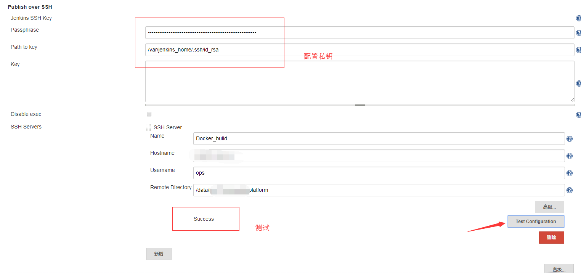Click the Username field containing ops
The height and width of the screenshot is (273, 581).
pos(379,173)
